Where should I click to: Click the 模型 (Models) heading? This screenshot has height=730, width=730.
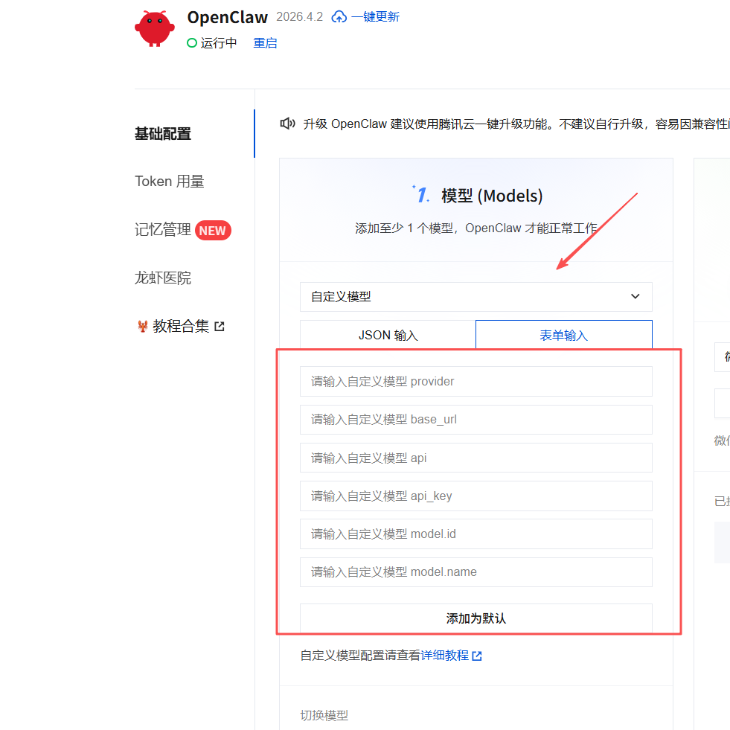tap(492, 196)
